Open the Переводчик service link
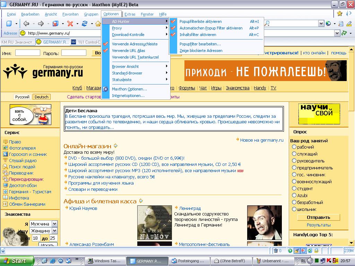This screenshot has height=266, width=355. tap(21, 173)
